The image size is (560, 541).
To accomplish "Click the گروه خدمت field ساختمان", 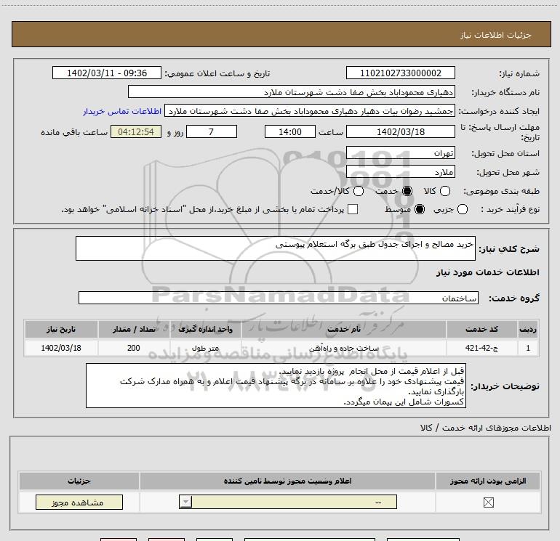I will click(x=279, y=298).
